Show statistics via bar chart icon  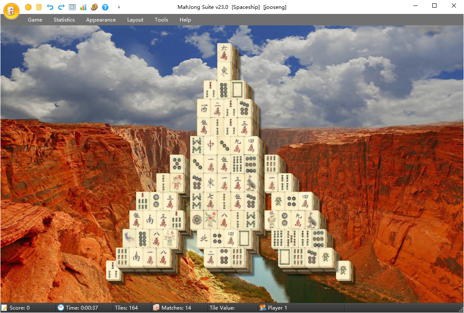83,7
